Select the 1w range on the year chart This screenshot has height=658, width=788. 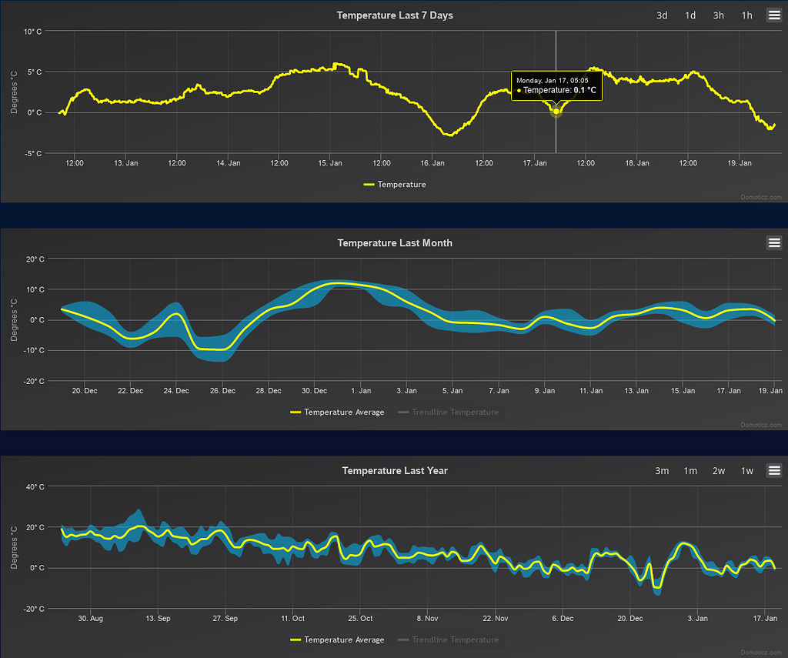click(746, 470)
